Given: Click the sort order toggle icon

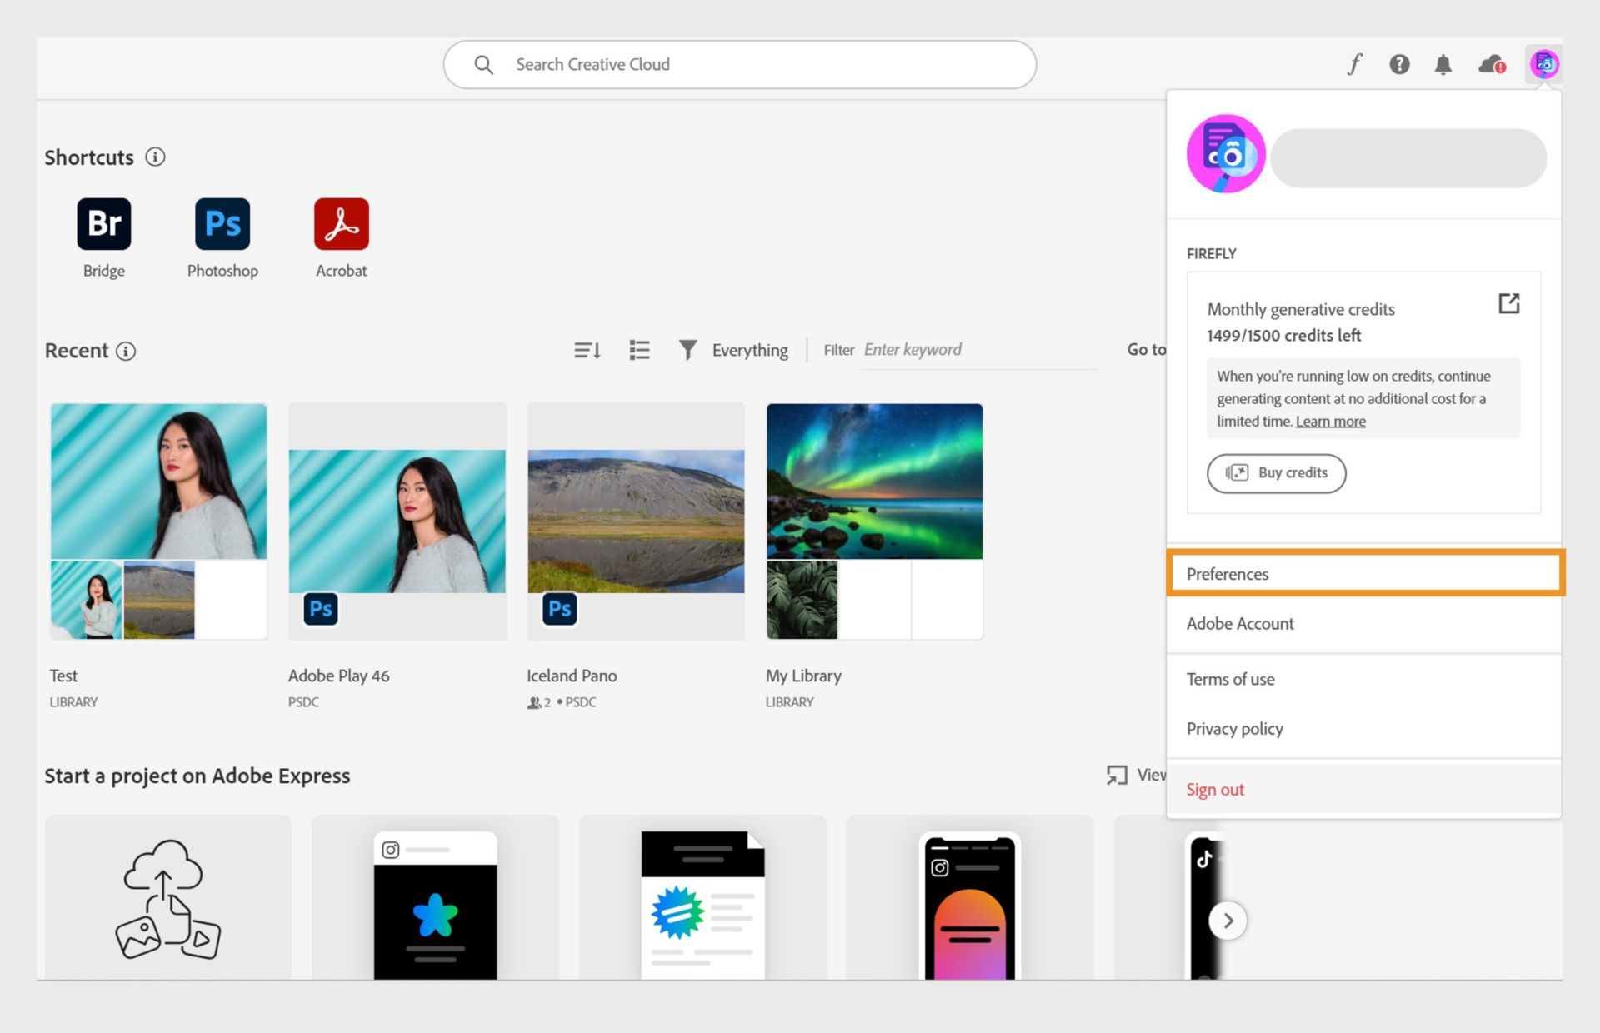Looking at the screenshot, I should coord(586,350).
